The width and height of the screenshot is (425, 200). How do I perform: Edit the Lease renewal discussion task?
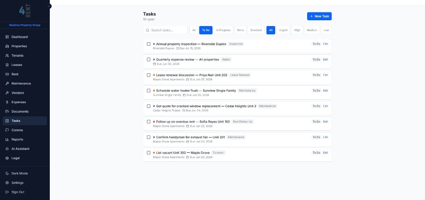point(325,75)
